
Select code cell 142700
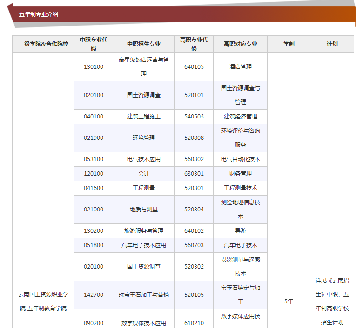tap(94, 295)
